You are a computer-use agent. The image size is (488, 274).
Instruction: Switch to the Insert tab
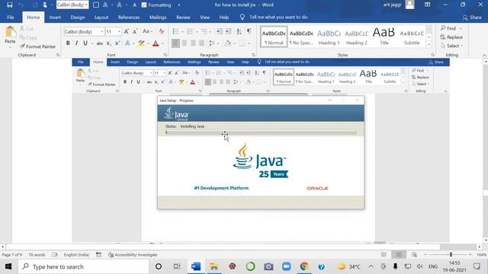(x=55, y=18)
